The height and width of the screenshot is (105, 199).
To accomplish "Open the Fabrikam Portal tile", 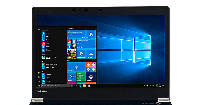I will click(x=76, y=67).
